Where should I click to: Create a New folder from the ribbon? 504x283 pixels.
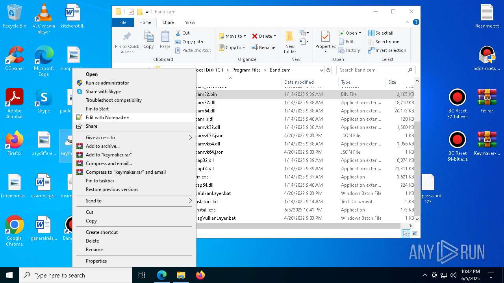tap(290, 42)
